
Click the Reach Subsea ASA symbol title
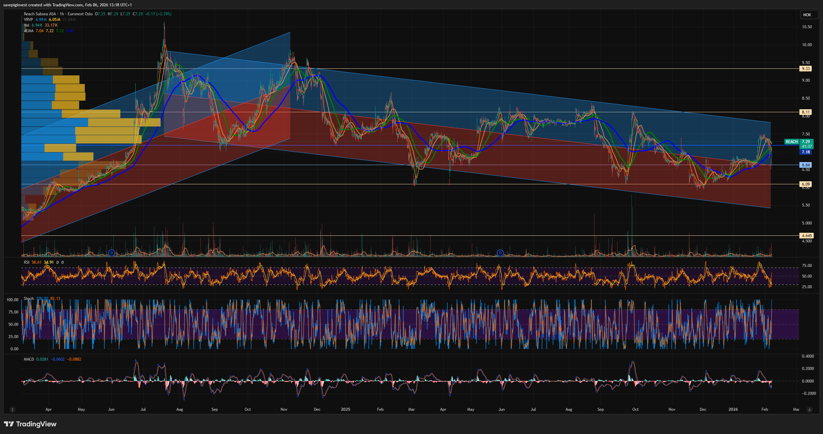pos(40,14)
